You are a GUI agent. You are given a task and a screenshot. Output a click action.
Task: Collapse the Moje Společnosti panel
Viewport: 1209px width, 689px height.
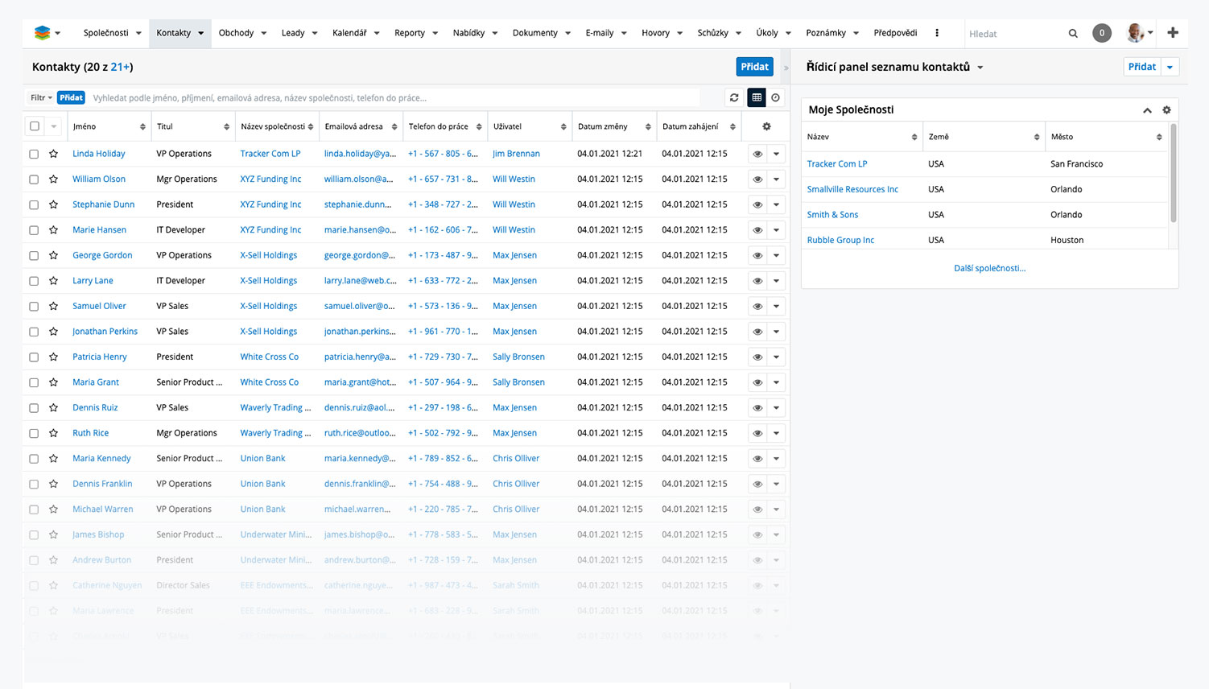point(1147,110)
